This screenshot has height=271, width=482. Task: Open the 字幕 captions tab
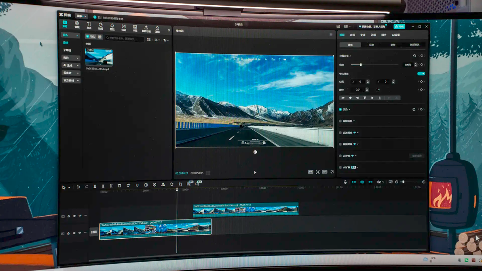click(x=135, y=28)
